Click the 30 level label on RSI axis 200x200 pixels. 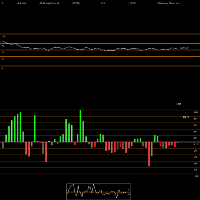click(x=3, y=59)
